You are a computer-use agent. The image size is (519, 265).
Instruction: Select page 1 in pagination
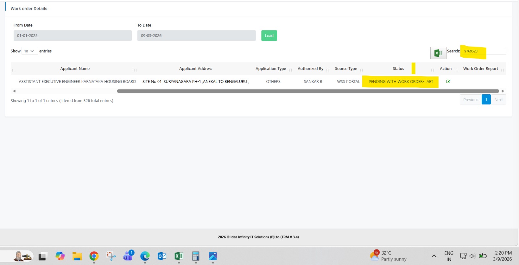pyautogui.click(x=486, y=100)
